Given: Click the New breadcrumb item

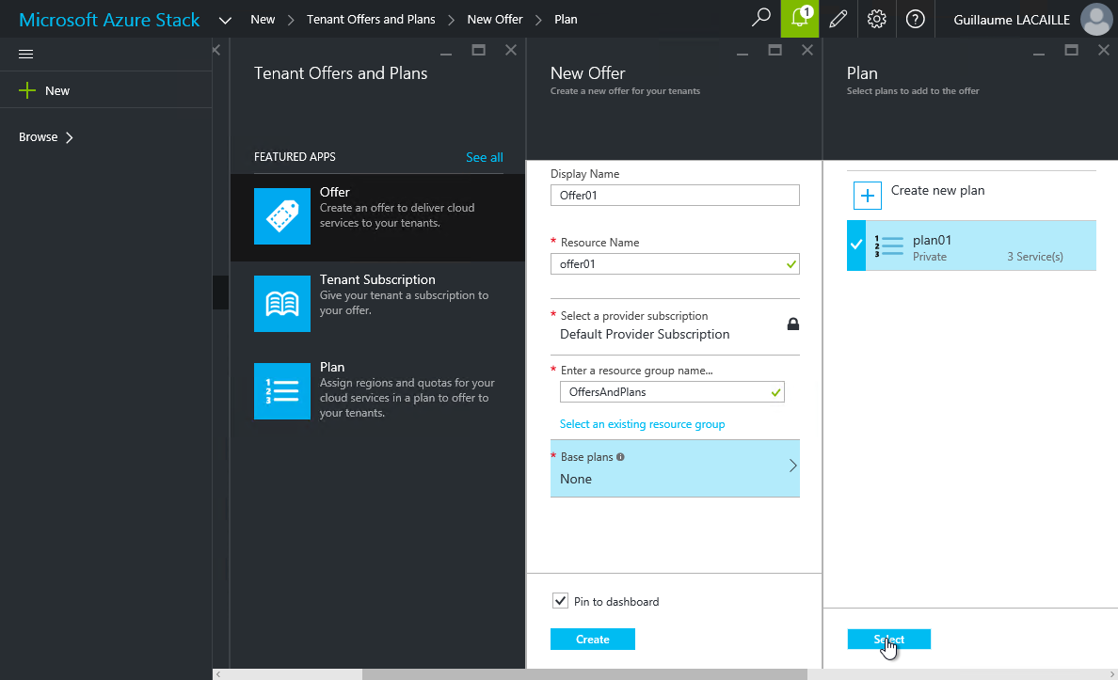Looking at the screenshot, I should pos(263,19).
